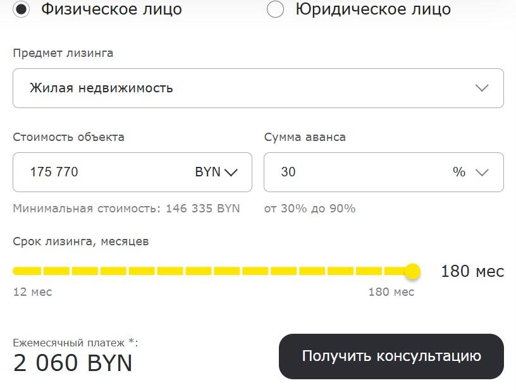516x390 pixels.
Task: Click the chevron icon beside BYN
Action: 231,172
